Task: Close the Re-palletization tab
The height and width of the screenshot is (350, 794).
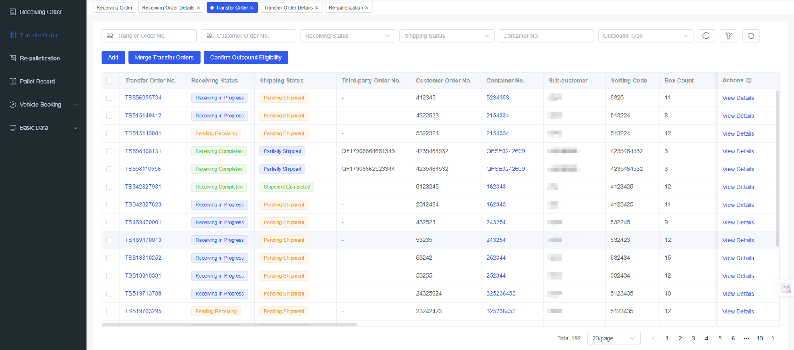Action: (367, 8)
